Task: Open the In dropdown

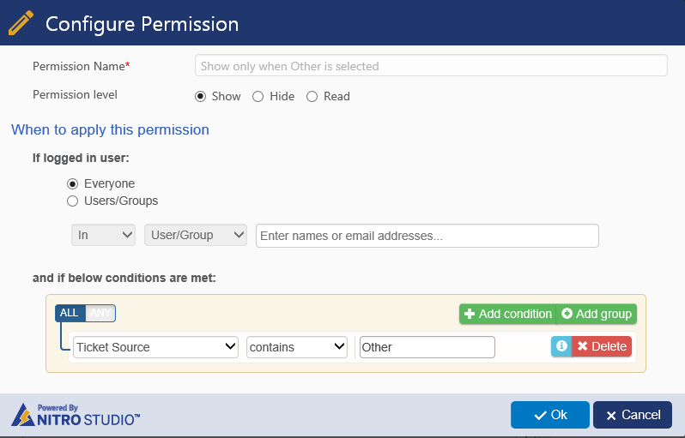Action: tap(103, 235)
